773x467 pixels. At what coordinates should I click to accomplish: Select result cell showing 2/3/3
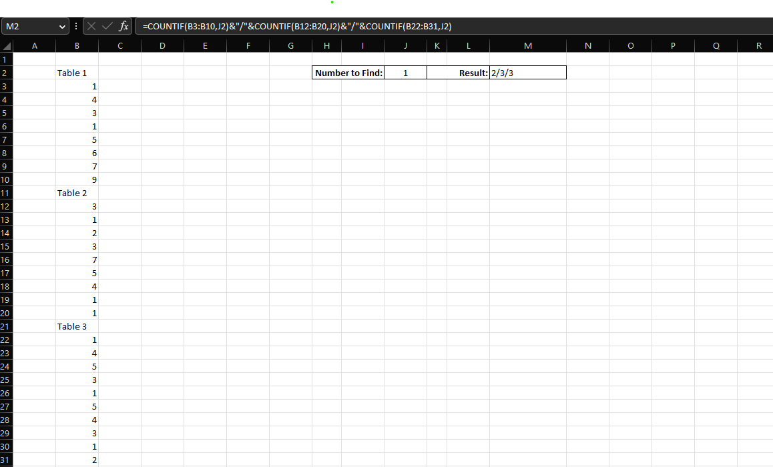click(528, 73)
